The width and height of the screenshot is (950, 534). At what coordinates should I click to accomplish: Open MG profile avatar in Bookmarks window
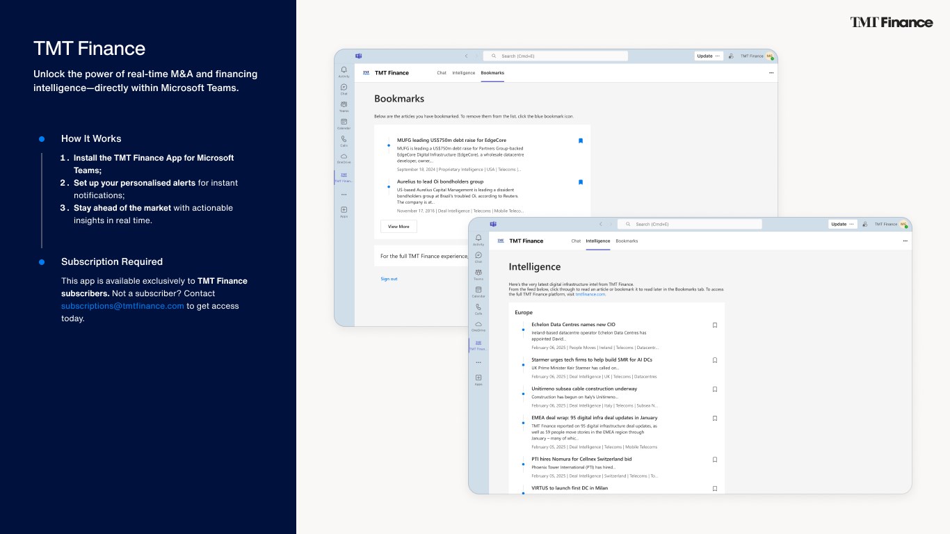pyautogui.click(x=769, y=56)
